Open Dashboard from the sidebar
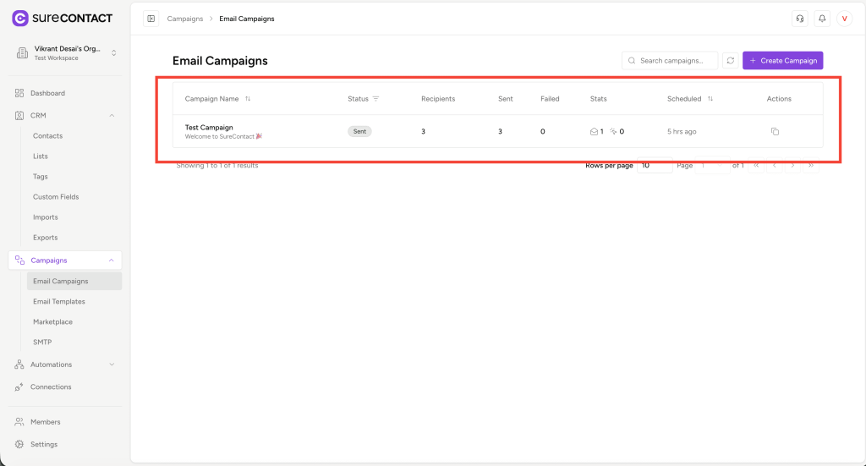 (47, 93)
